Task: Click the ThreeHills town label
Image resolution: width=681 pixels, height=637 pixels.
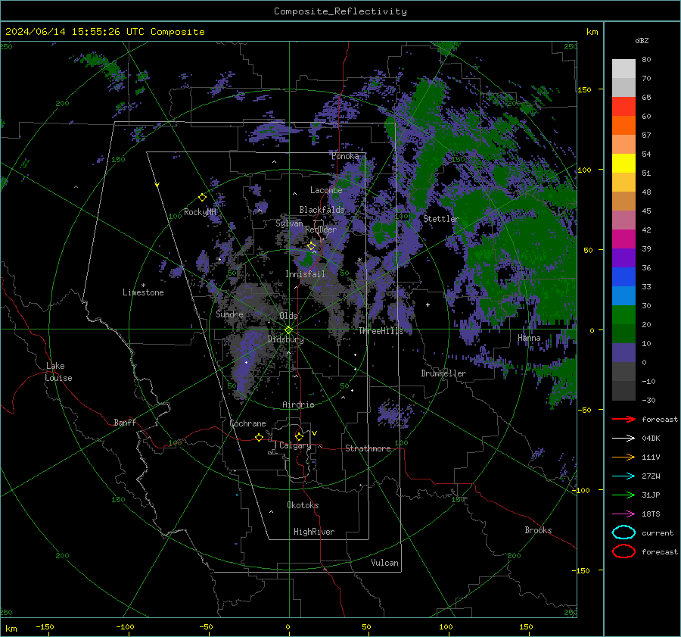Action: click(x=381, y=331)
